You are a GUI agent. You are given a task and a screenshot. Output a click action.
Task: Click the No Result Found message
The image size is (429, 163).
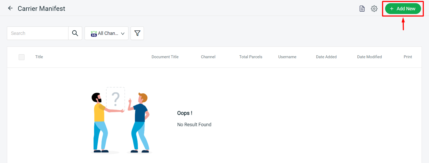click(194, 125)
